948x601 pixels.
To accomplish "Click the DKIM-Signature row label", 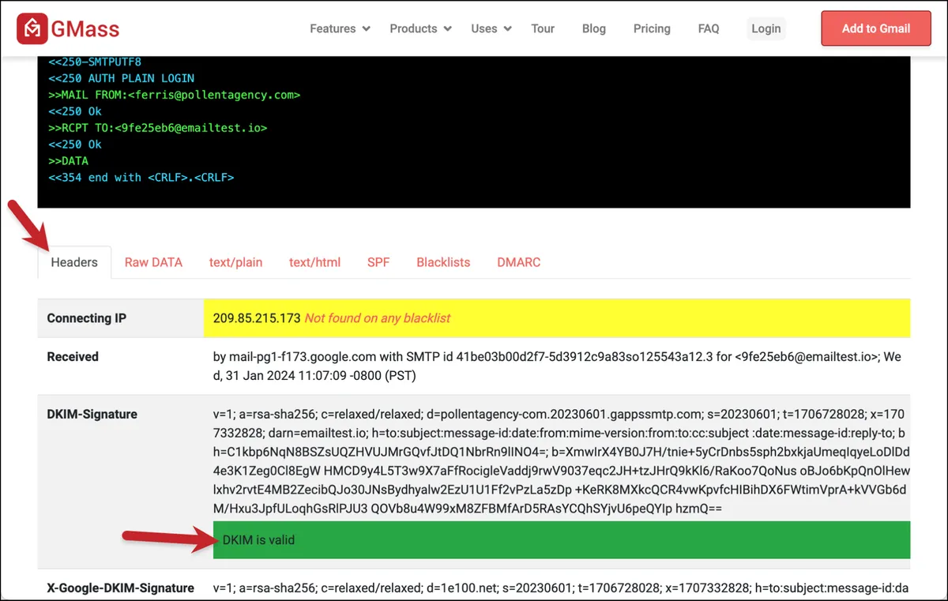I will click(92, 414).
